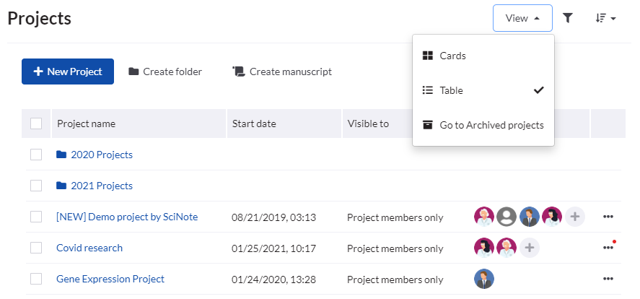Screen dimensions: 640x299
Task: Tick the Covid research row checkbox
Action: coord(36,248)
